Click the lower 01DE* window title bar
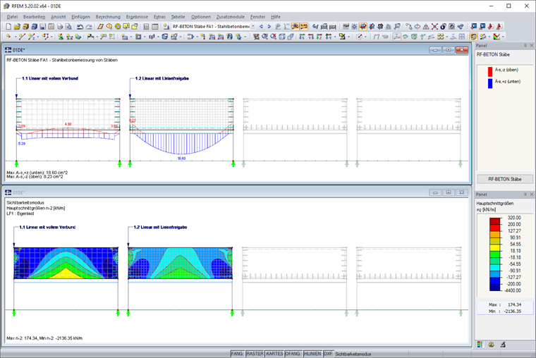Screen dimensions: 536x358 click(x=212, y=192)
